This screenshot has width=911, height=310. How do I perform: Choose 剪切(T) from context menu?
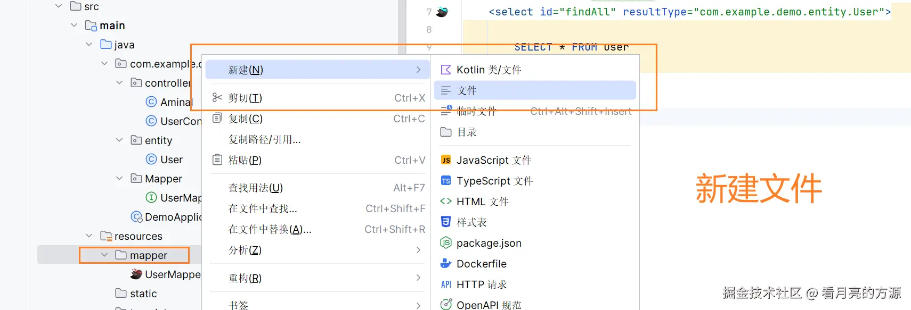coord(317,98)
